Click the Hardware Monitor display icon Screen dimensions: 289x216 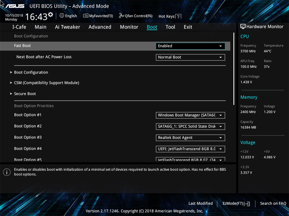[243, 26]
